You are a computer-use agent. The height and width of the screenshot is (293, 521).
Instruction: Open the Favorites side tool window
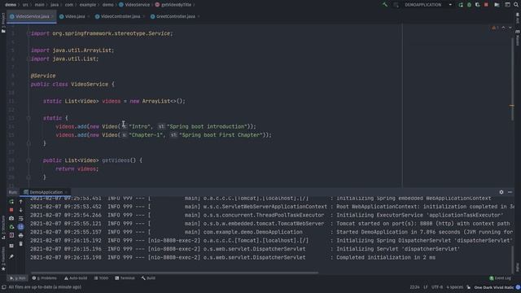click(3, 259)
